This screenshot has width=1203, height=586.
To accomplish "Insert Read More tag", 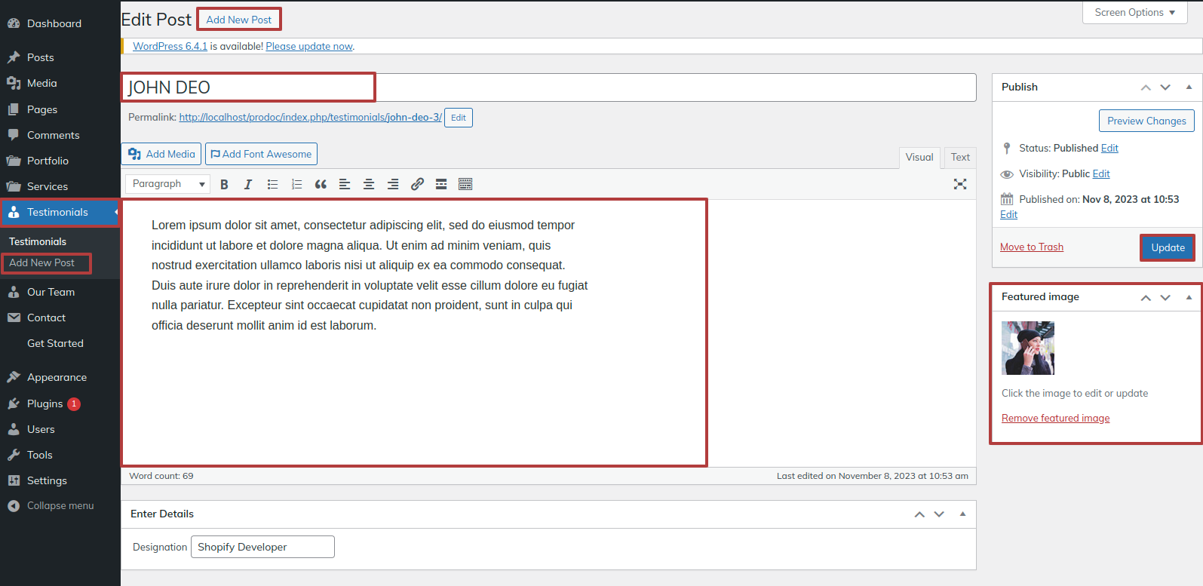I will click(x=441, y=185).
